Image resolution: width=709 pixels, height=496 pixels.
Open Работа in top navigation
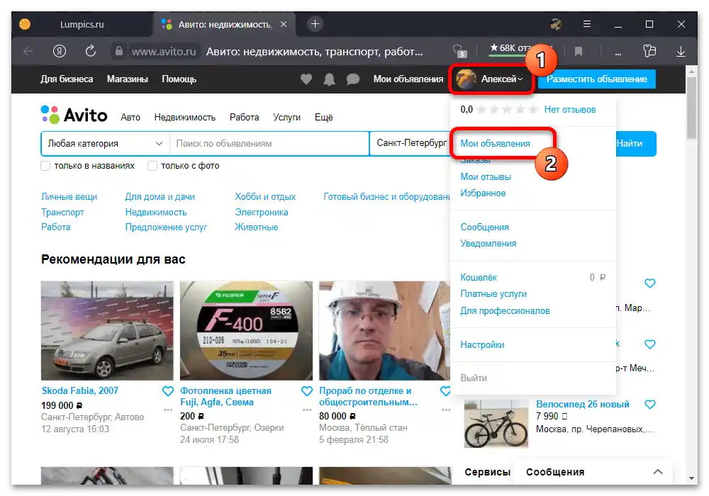click(x=244, y=118)
